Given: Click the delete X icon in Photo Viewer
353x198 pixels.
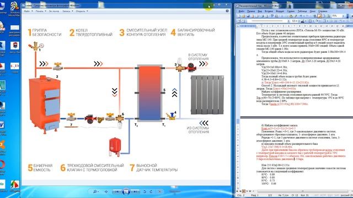Looking at the screenshot, I should click(x=160, y=191).
